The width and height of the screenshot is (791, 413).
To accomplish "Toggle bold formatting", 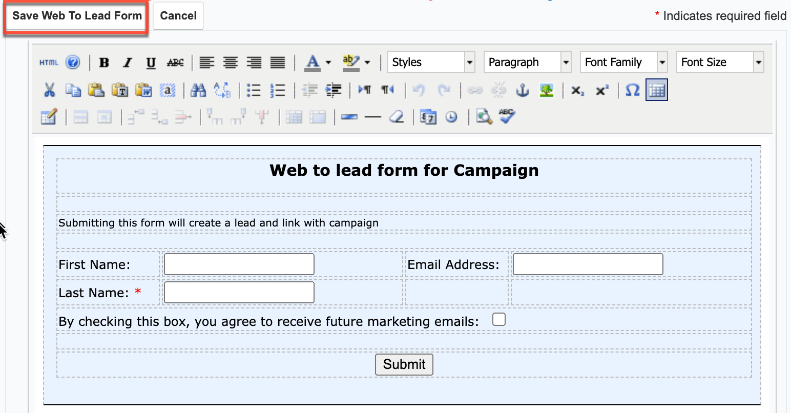I will point(105,63).
